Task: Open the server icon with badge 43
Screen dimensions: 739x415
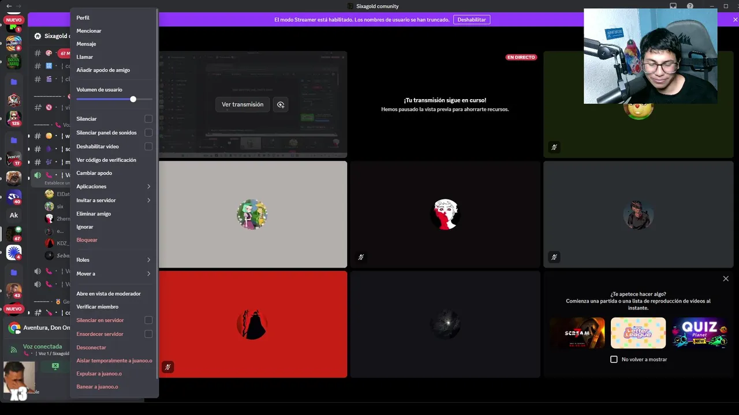Action: pos(14,290)
